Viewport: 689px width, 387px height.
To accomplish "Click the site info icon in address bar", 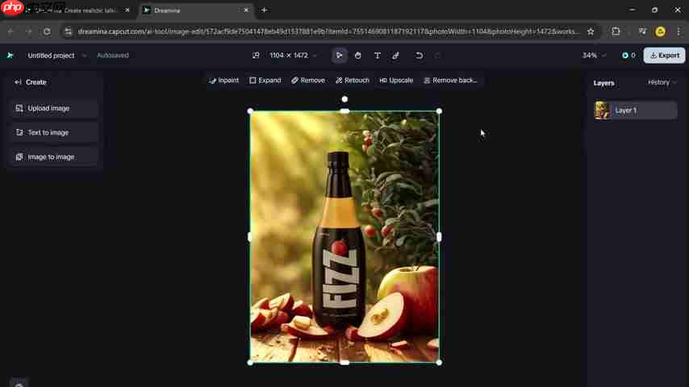I will [x=68, y=31].
